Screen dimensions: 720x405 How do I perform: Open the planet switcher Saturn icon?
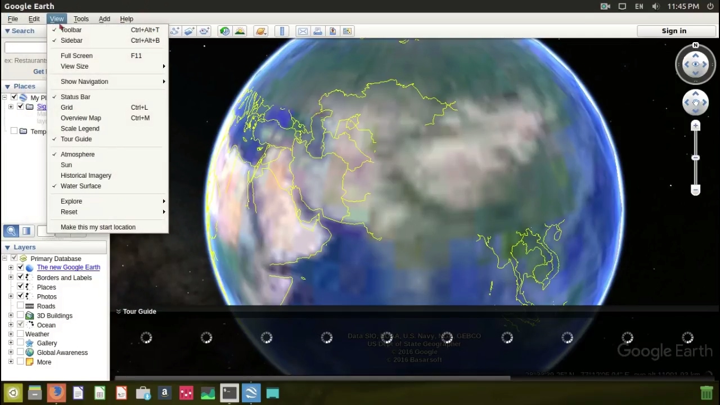tap(261, 31)
